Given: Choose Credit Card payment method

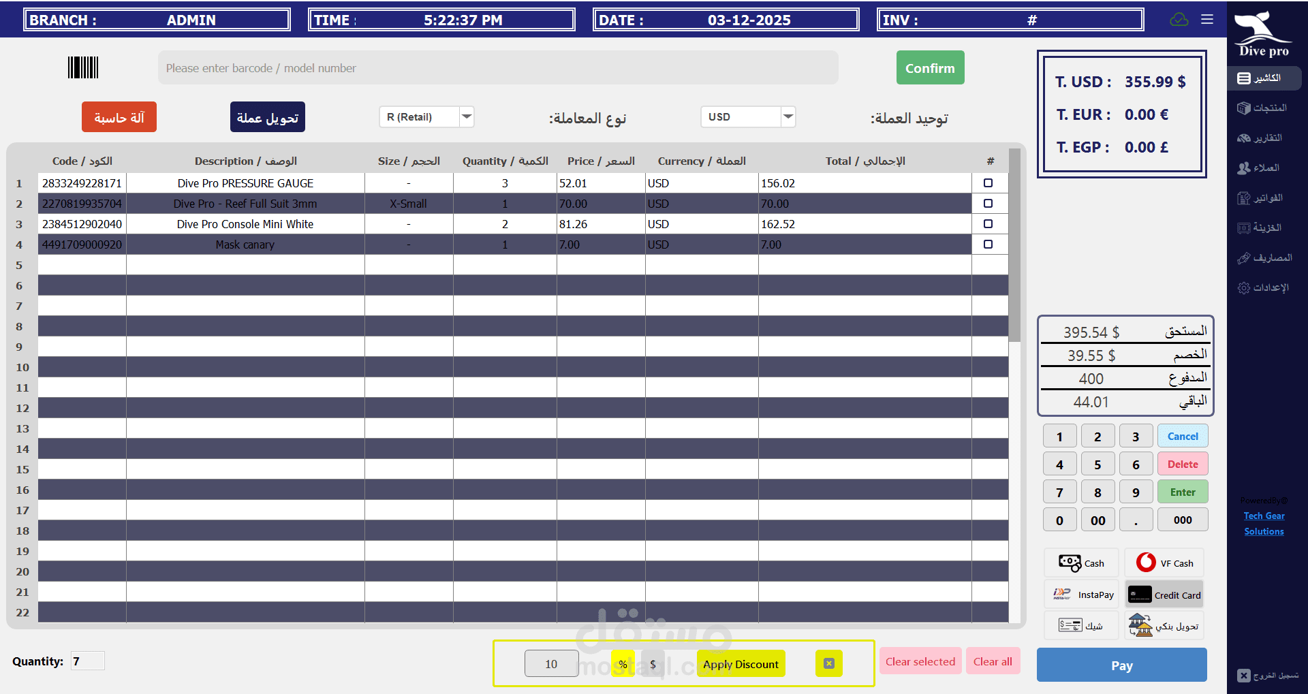Looking at the screenshot, I should point(1164,595).
